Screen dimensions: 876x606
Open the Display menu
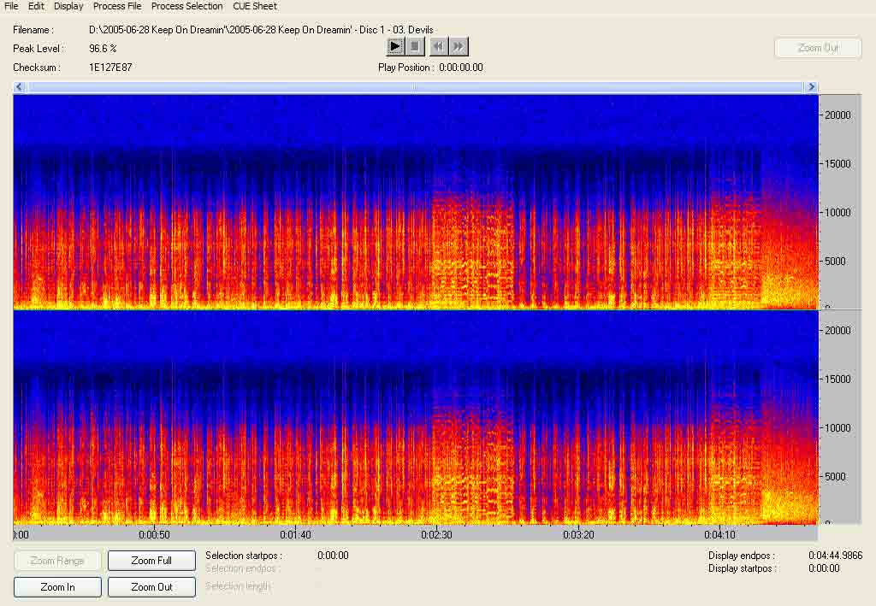(68, 6)
